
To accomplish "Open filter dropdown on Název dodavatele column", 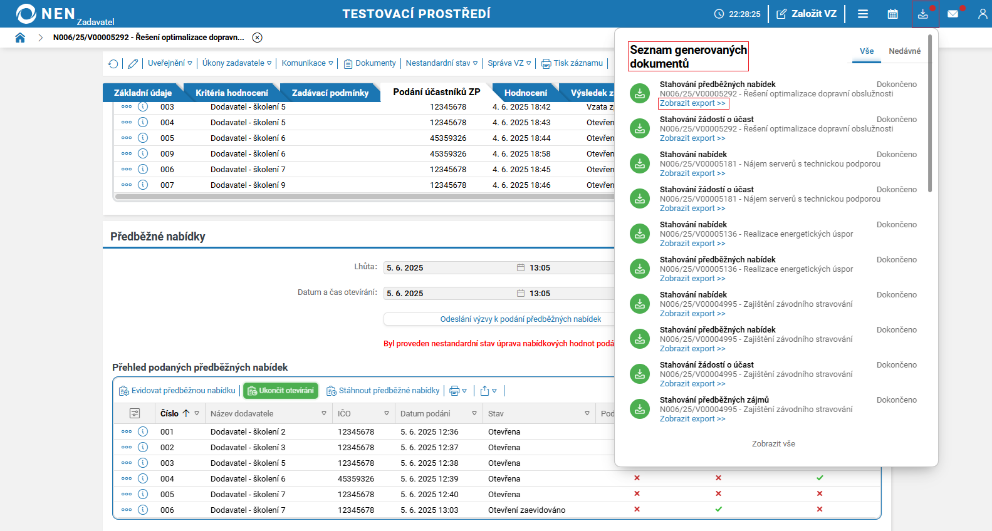I will tap(324, 413).
